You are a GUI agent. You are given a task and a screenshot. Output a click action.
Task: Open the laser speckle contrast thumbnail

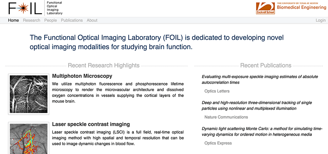tap(29, 138)
